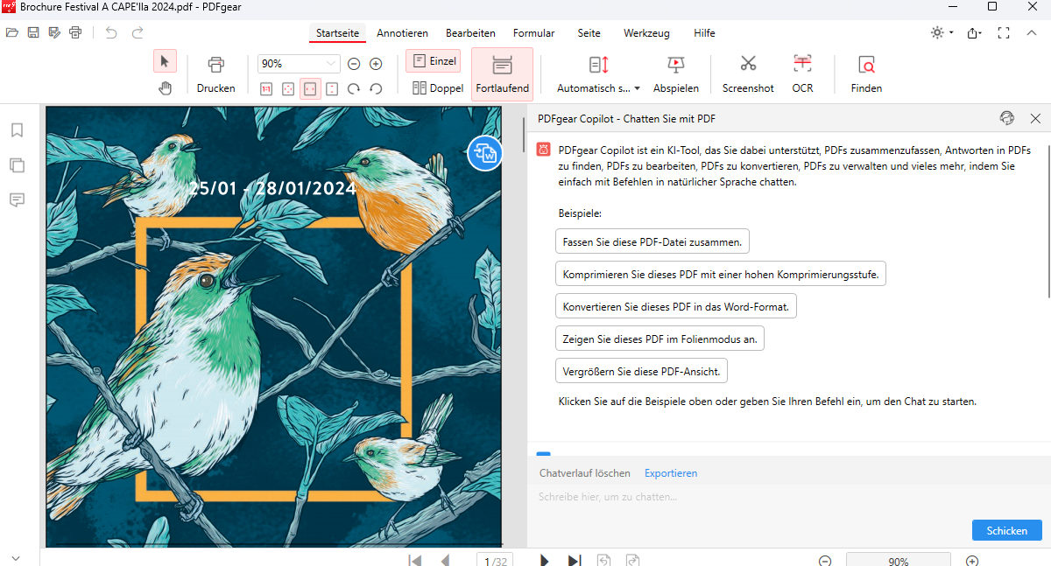
Task: Open the share dropdown menu
Action: [974, 33]
